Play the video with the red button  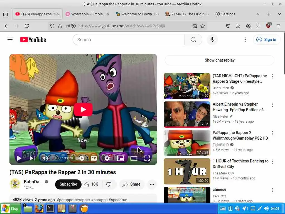click(x=83, y=110)
